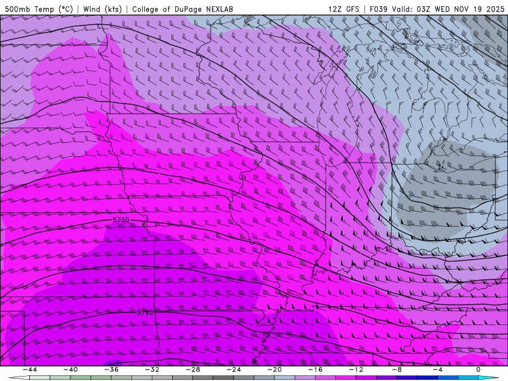Click the 'Wind (kts)' header label
Image resolution: width=508 pixels, height=381 pixels.
coord(102,9)
